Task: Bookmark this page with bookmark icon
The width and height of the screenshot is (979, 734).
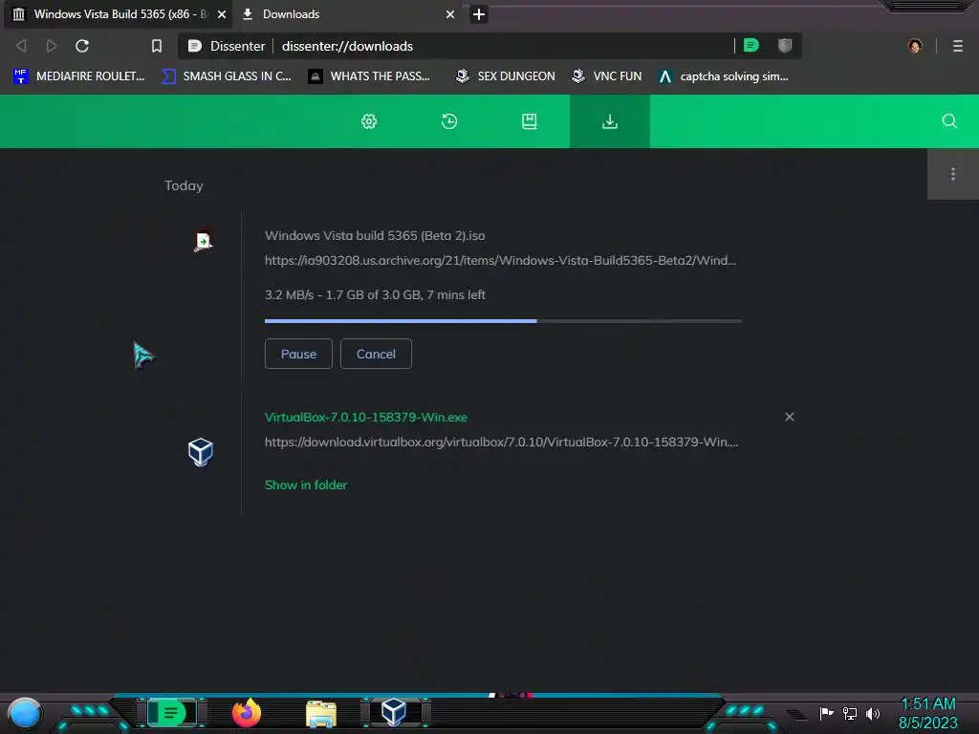Action: click(x=157, y=46)
